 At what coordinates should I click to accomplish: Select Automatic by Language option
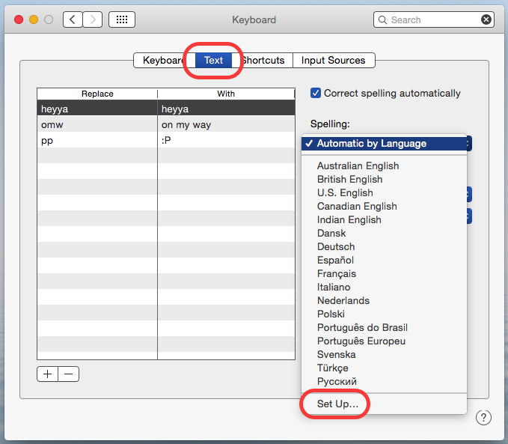point(371,143)
